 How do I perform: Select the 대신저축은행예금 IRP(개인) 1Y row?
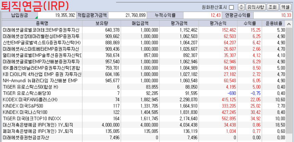pos(143,125)
